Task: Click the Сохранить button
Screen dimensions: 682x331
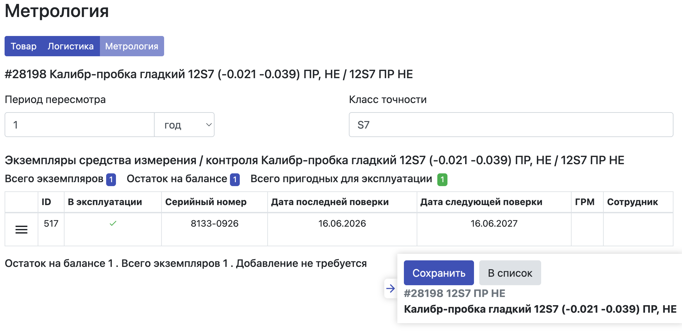Action: coord(439,273)
